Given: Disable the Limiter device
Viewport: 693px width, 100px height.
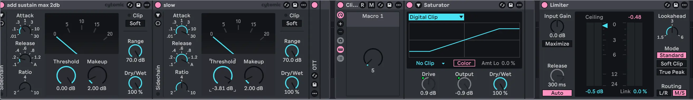Looking at the screenshot, I should coord(545,5).
